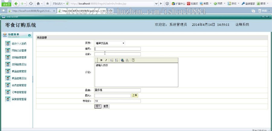Click icon beside 类别信息管理
Screen dimensions: 272x131
pyautogui.click(x=8, y=57)
